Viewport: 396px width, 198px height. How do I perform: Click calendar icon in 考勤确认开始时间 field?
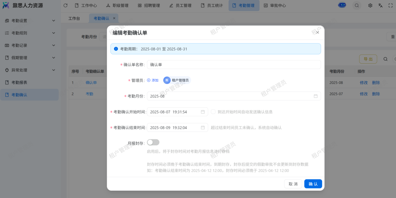203,112
